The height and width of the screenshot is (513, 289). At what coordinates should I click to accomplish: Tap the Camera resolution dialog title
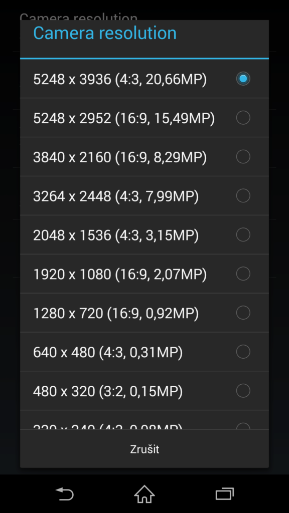click(x=105, y=33)
